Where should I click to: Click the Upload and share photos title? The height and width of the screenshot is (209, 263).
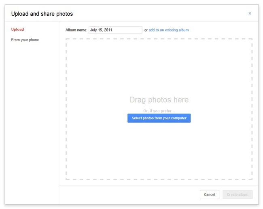point(42,14)
